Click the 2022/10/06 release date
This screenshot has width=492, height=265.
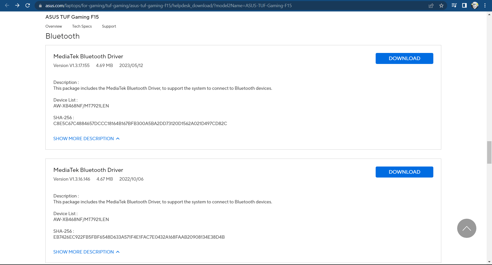131,179
